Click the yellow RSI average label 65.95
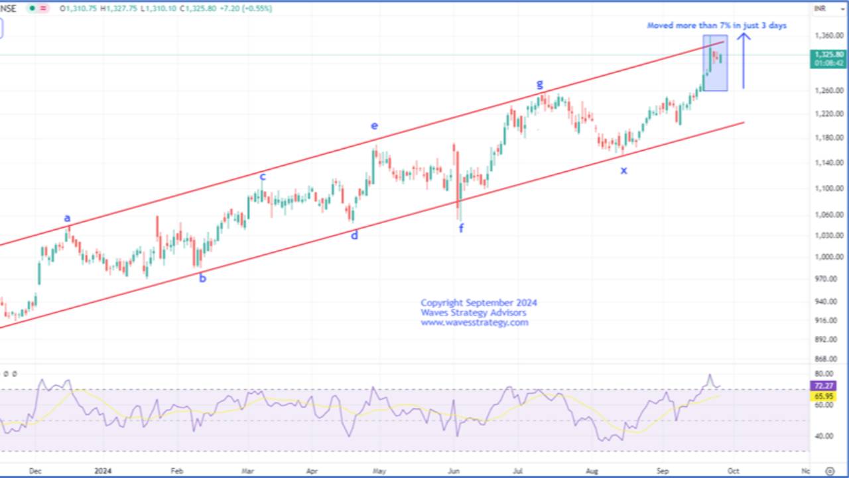Viewport: 849px width, 478px height. (822, 396)
